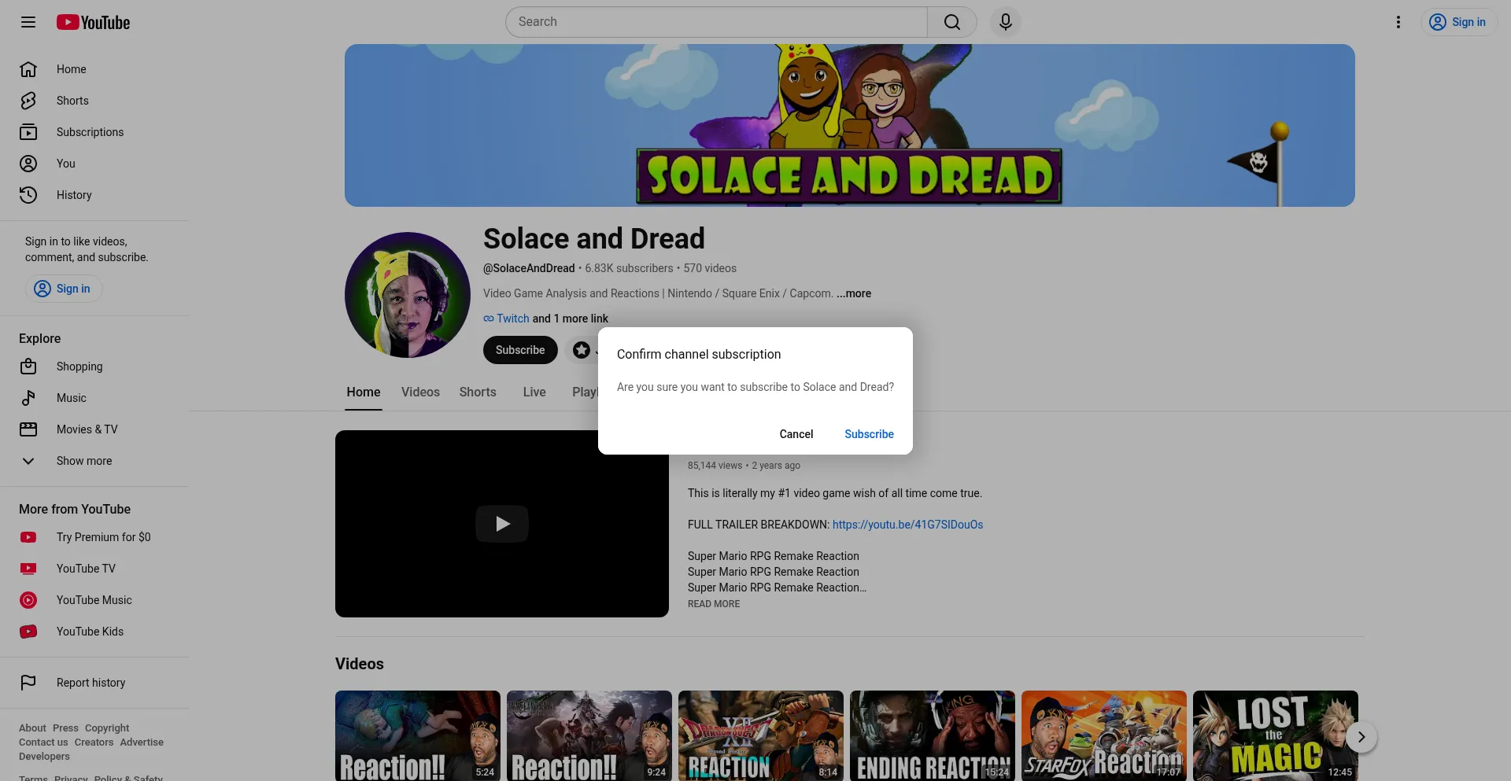Click the YouTube Kids icon
1511x781 pixels.
[x=28, y=632]
